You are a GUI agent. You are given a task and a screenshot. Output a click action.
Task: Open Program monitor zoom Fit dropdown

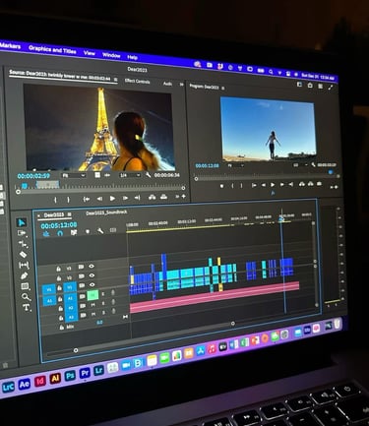pyautogui.click(x=235, y=165)
